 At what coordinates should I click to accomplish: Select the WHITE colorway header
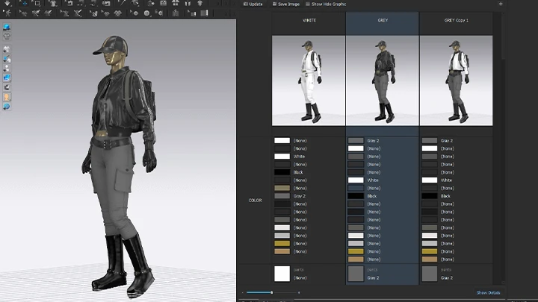309,21
